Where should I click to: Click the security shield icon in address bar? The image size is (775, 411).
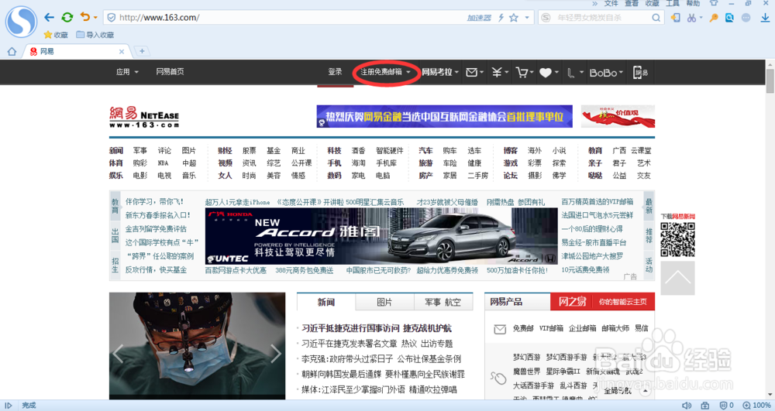111,17
